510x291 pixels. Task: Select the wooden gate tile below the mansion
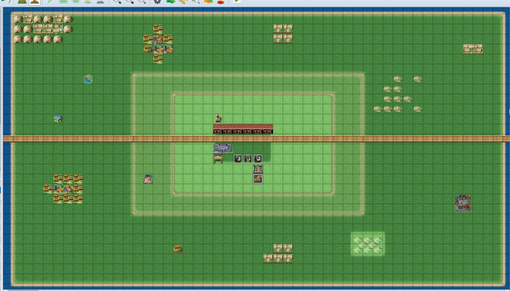(218, 159)
